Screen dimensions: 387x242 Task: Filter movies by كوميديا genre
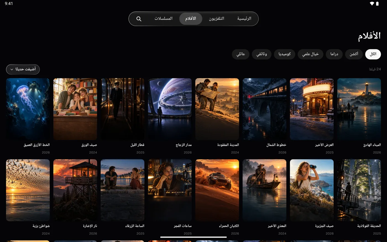tap(284, 54)
